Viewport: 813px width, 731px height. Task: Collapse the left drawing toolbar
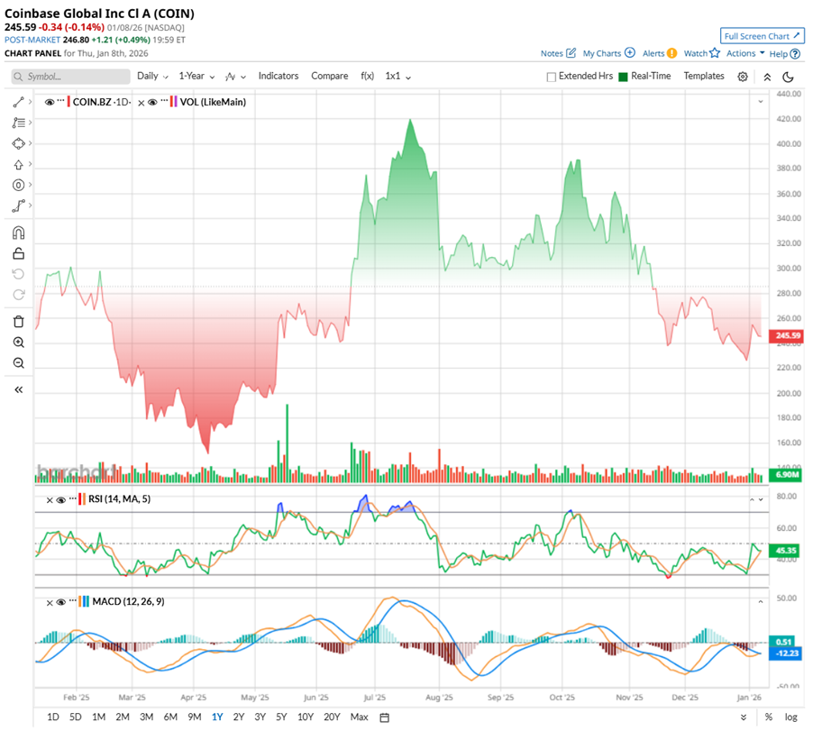pyautogui.click(x=19, y=390)
